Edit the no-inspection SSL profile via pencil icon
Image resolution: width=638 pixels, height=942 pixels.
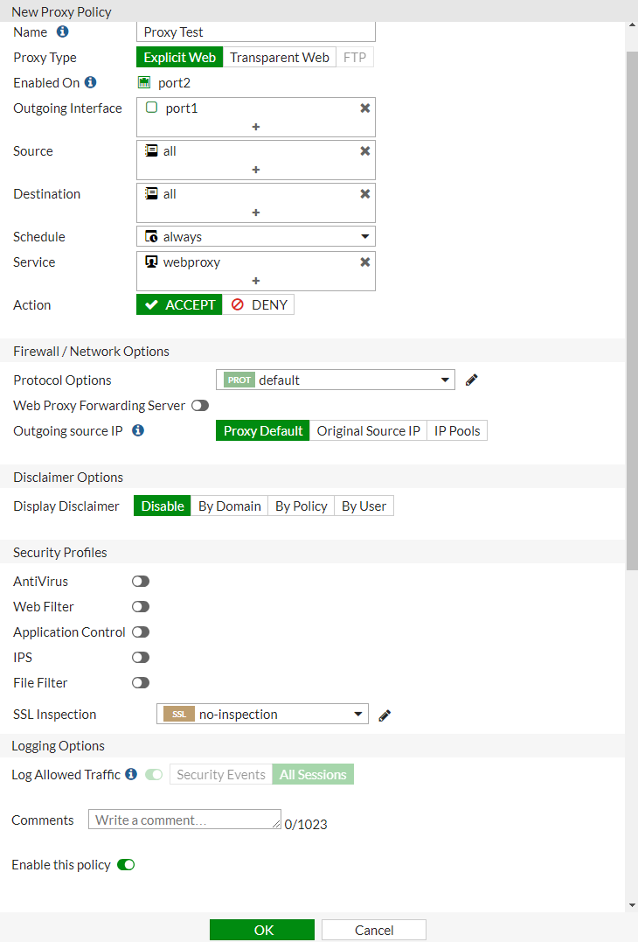tap(384, 715)
